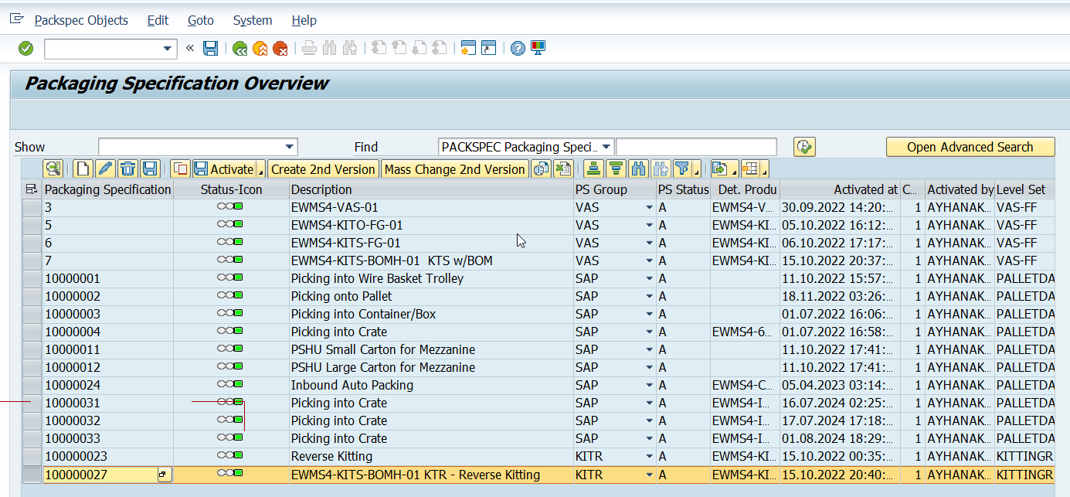Click the value help button in cell 100000027

coord(164,475)
